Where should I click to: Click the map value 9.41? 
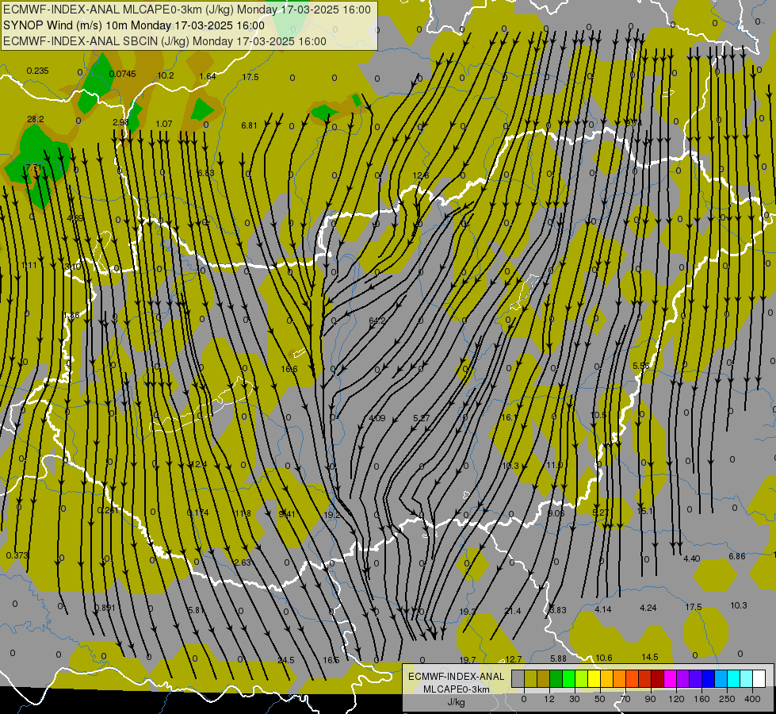[x=287, y=514]
